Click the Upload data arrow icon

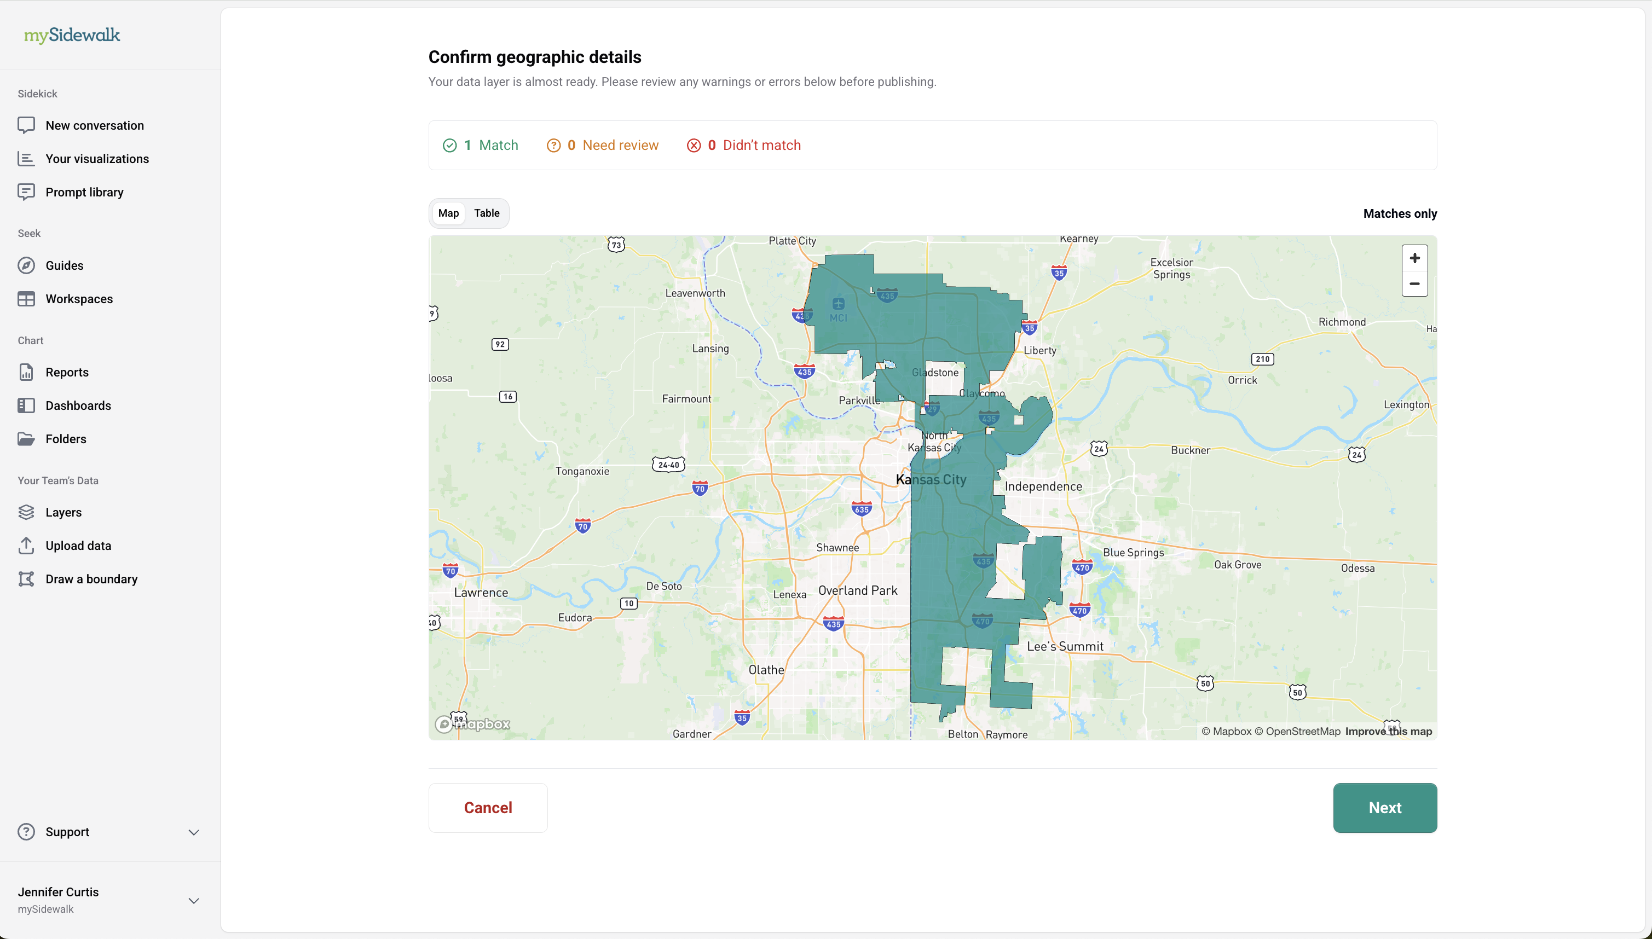point(26,546)
